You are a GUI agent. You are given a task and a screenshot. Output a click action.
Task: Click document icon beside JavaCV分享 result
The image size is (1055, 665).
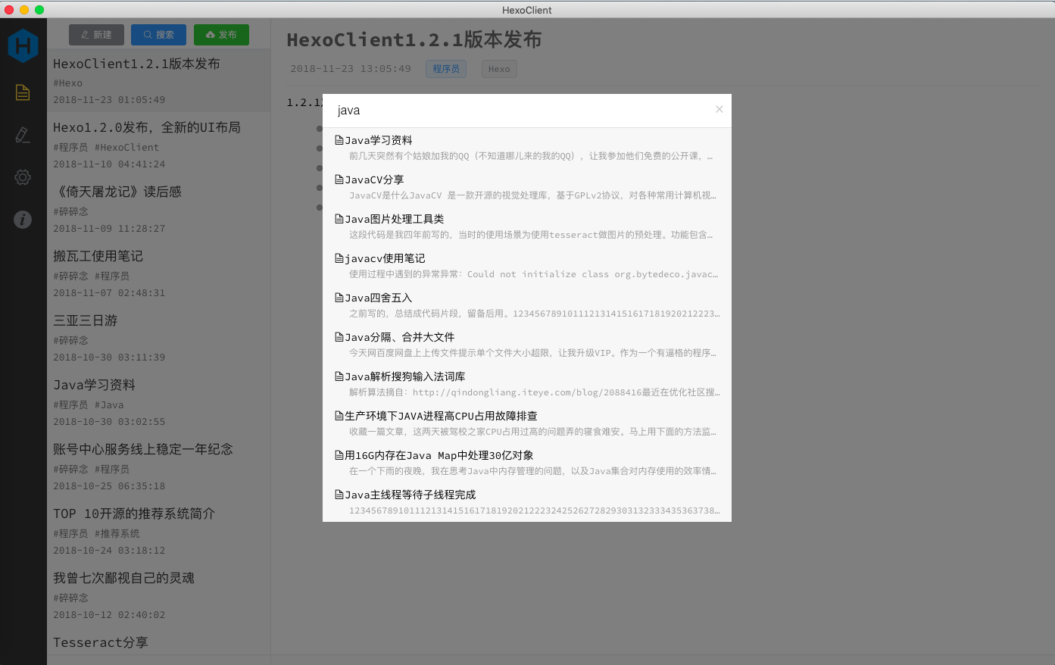339,180
